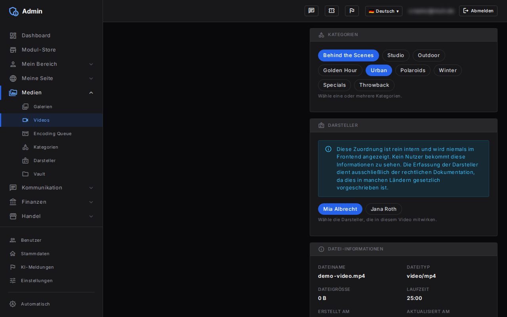
Task: Click the Dashboard grid icon
Action: 13,36
